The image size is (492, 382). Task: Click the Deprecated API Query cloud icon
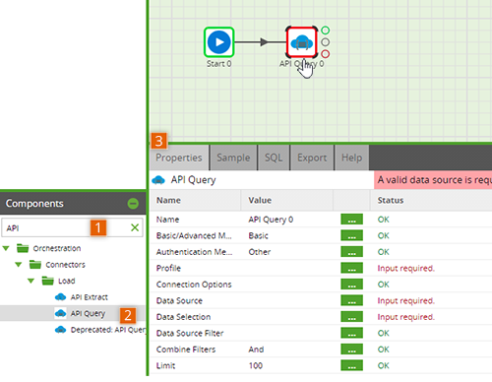[60, 330]
